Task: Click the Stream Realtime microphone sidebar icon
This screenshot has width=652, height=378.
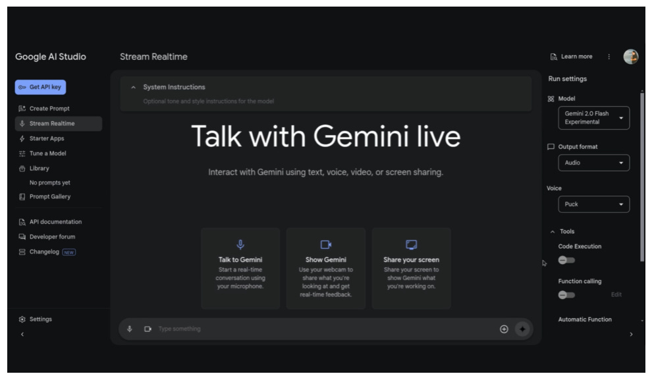Action: [22, 124]
